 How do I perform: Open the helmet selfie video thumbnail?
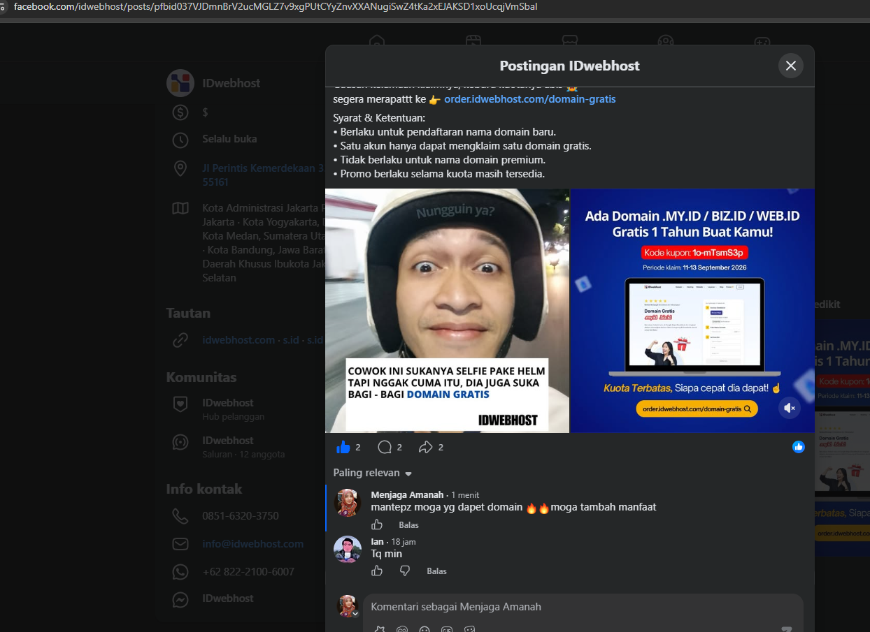coord(448,310)
